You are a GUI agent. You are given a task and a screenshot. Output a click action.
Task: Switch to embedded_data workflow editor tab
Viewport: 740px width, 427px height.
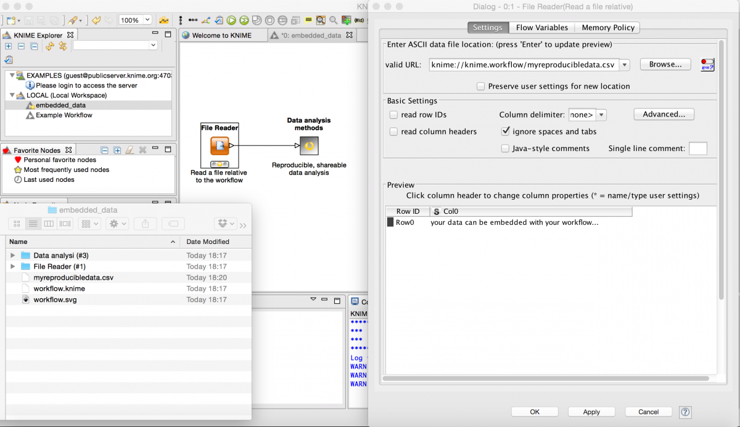click(311, 36)
